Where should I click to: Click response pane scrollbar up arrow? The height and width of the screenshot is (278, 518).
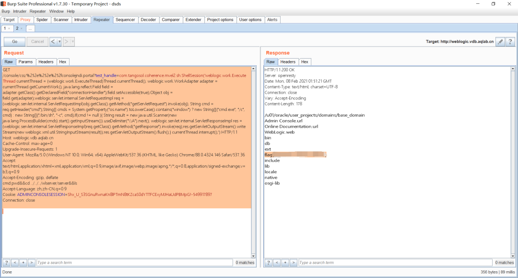513,69
